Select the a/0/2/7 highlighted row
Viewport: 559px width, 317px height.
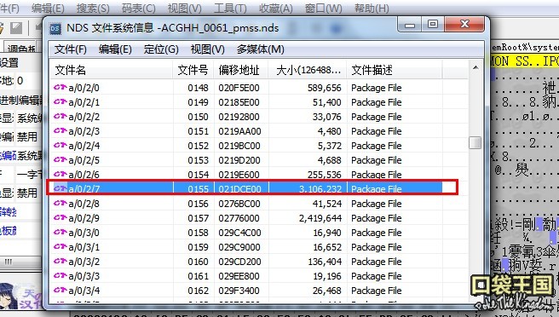point(252,187)
